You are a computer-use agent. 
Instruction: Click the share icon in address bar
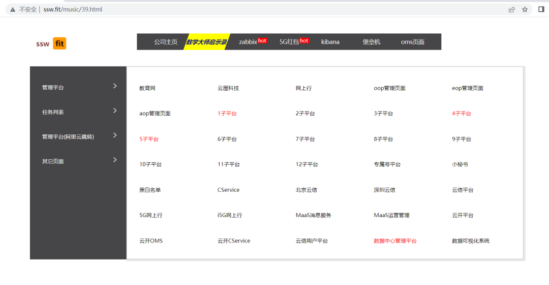511,10
